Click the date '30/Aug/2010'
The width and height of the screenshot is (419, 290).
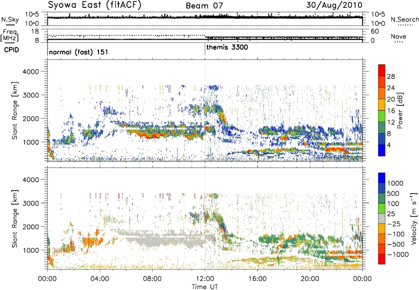(x=334, y=5)
